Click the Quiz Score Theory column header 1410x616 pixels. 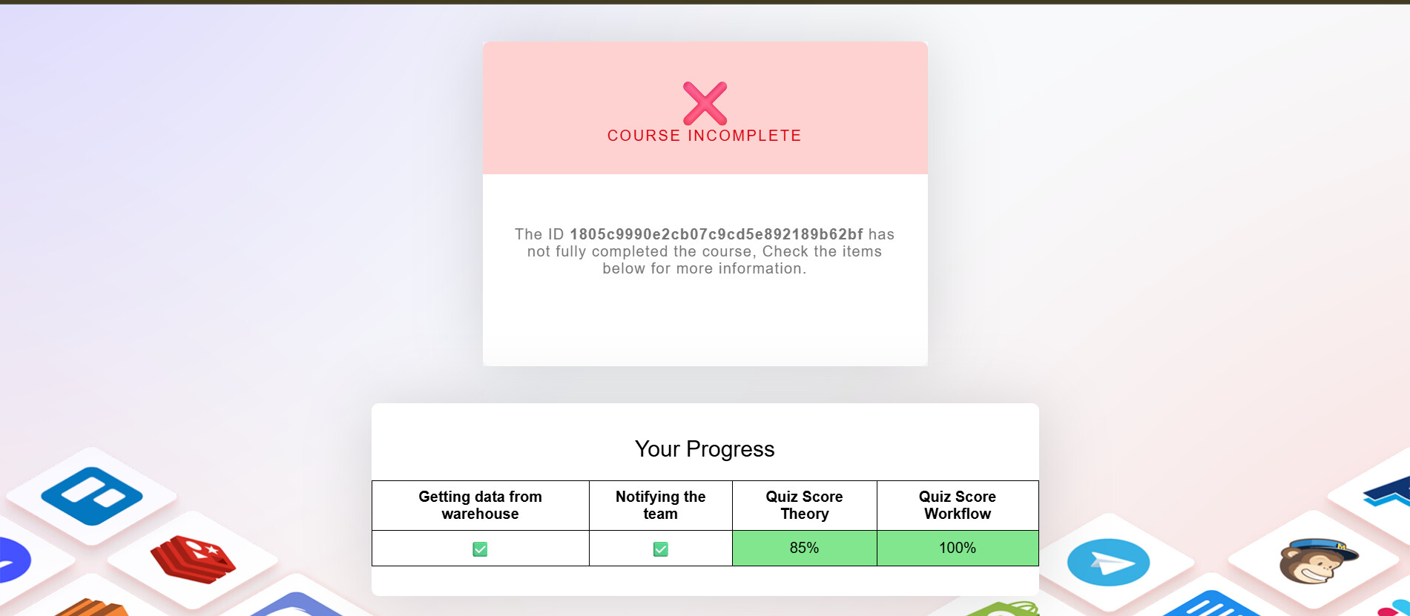[x=804, y=506]
